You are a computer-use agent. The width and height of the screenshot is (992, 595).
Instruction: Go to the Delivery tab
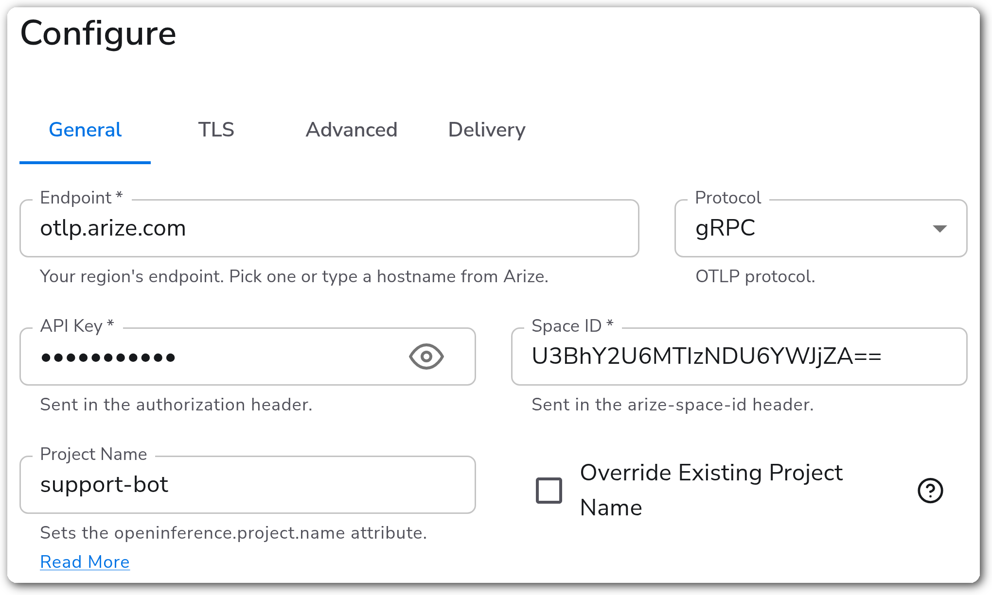click(487, 130)
